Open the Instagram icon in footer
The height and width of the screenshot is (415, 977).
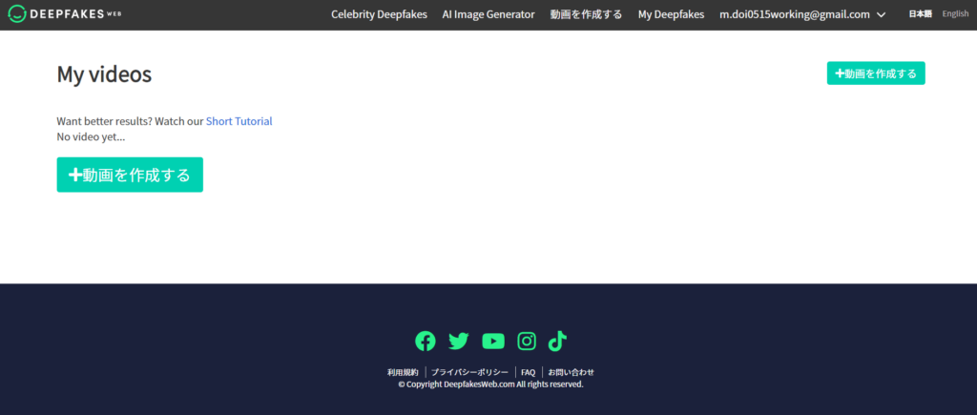527,341
